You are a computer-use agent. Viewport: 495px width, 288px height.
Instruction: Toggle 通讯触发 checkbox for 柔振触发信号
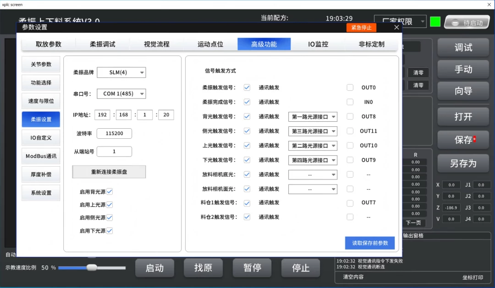point(247,87)
